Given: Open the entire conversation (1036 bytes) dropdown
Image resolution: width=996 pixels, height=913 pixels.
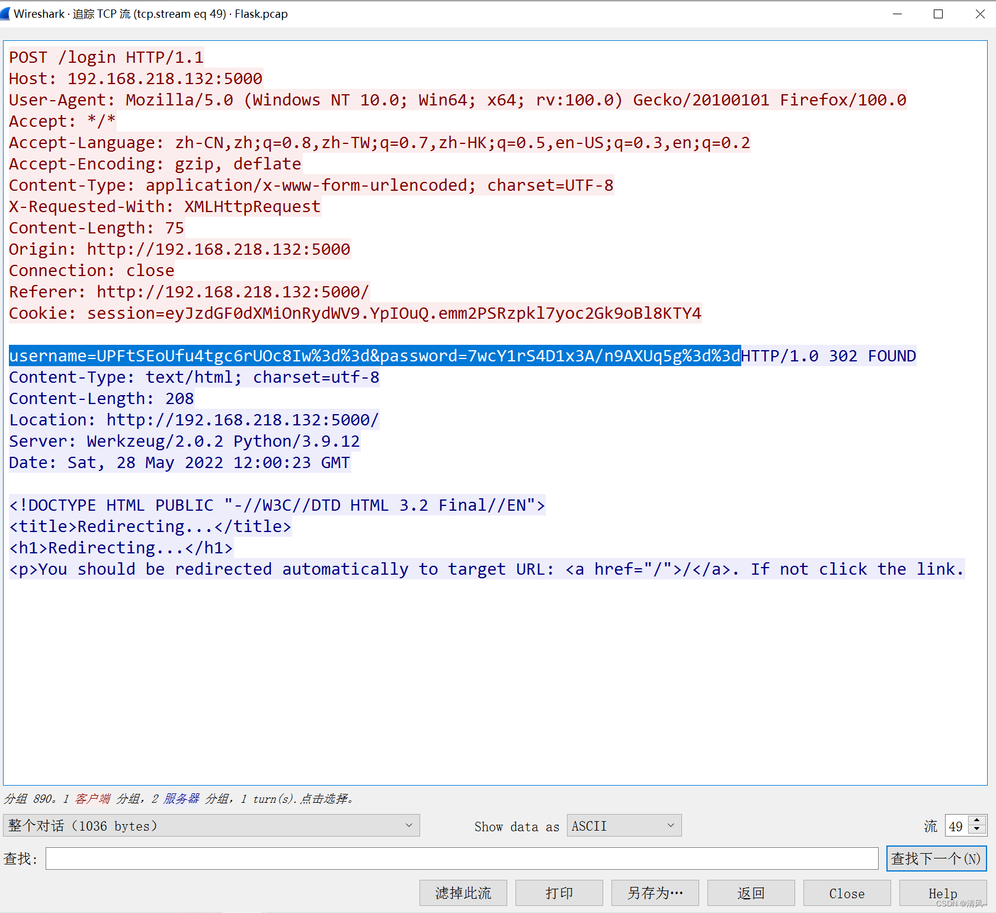Looking at the screenshot, I should click(x=212, y=825).
